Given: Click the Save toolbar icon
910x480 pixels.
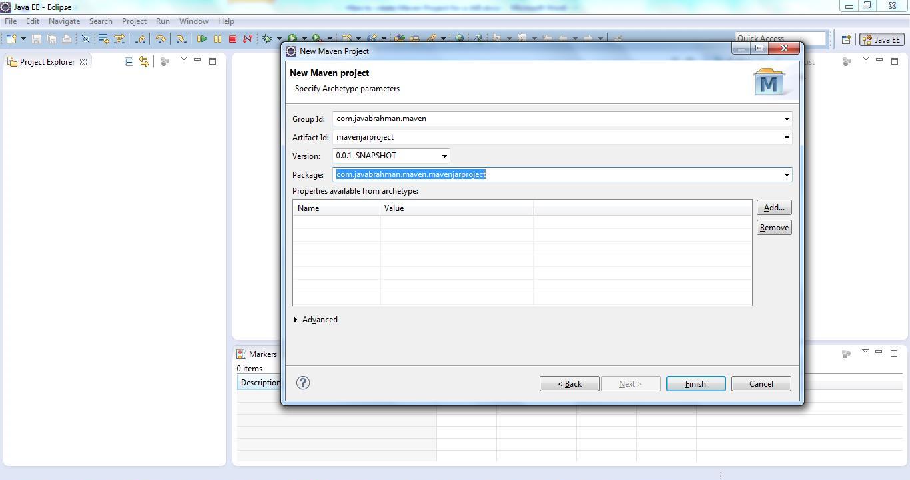Looking at the screenshot, I should [x=36, y=39].
